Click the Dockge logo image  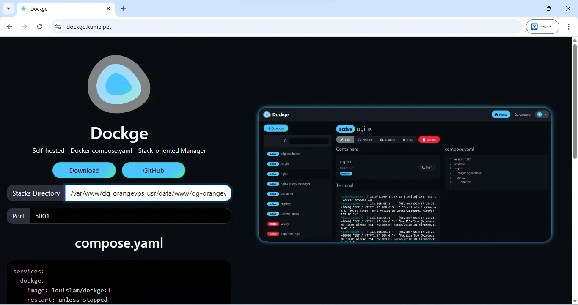[x=119, y=84]
